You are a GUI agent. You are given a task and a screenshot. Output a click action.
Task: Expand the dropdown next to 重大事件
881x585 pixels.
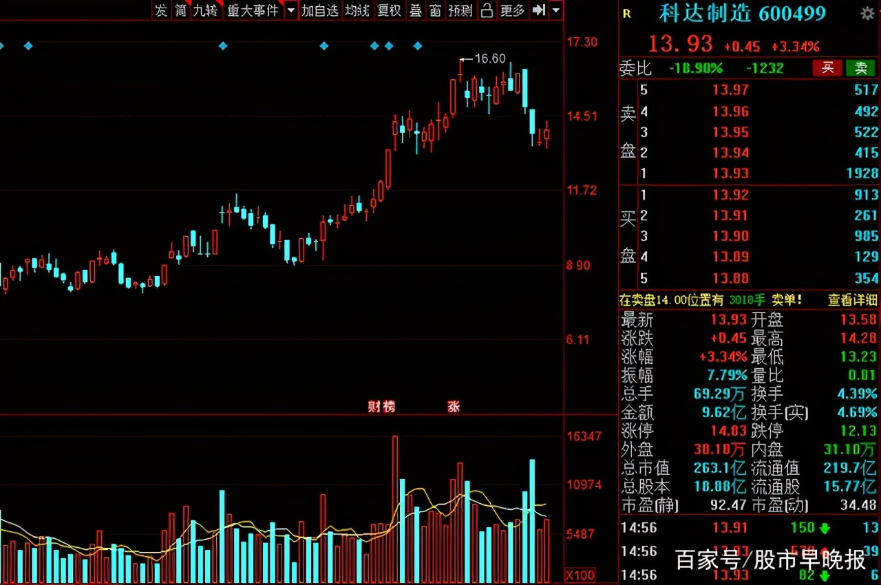[x=290, y=10]
